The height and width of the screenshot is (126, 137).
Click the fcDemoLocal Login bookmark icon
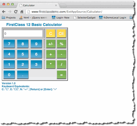101,17
